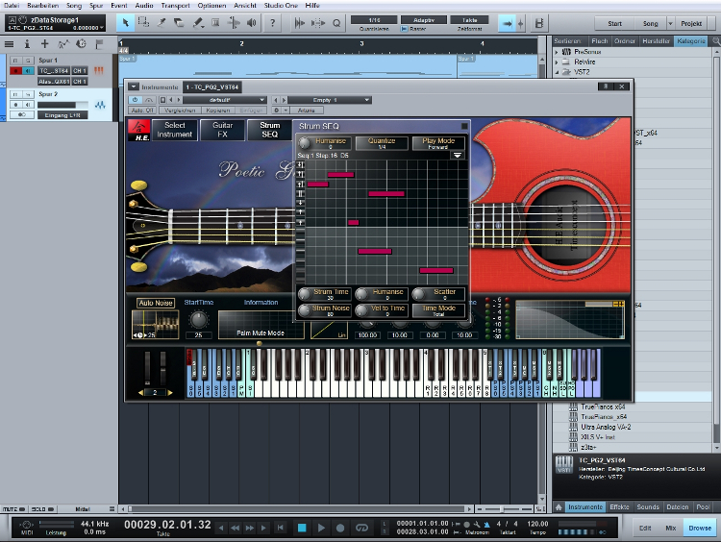Mute Spur 2 track
The width and height of the screenshot is (721, 542).
pos(15,94)
